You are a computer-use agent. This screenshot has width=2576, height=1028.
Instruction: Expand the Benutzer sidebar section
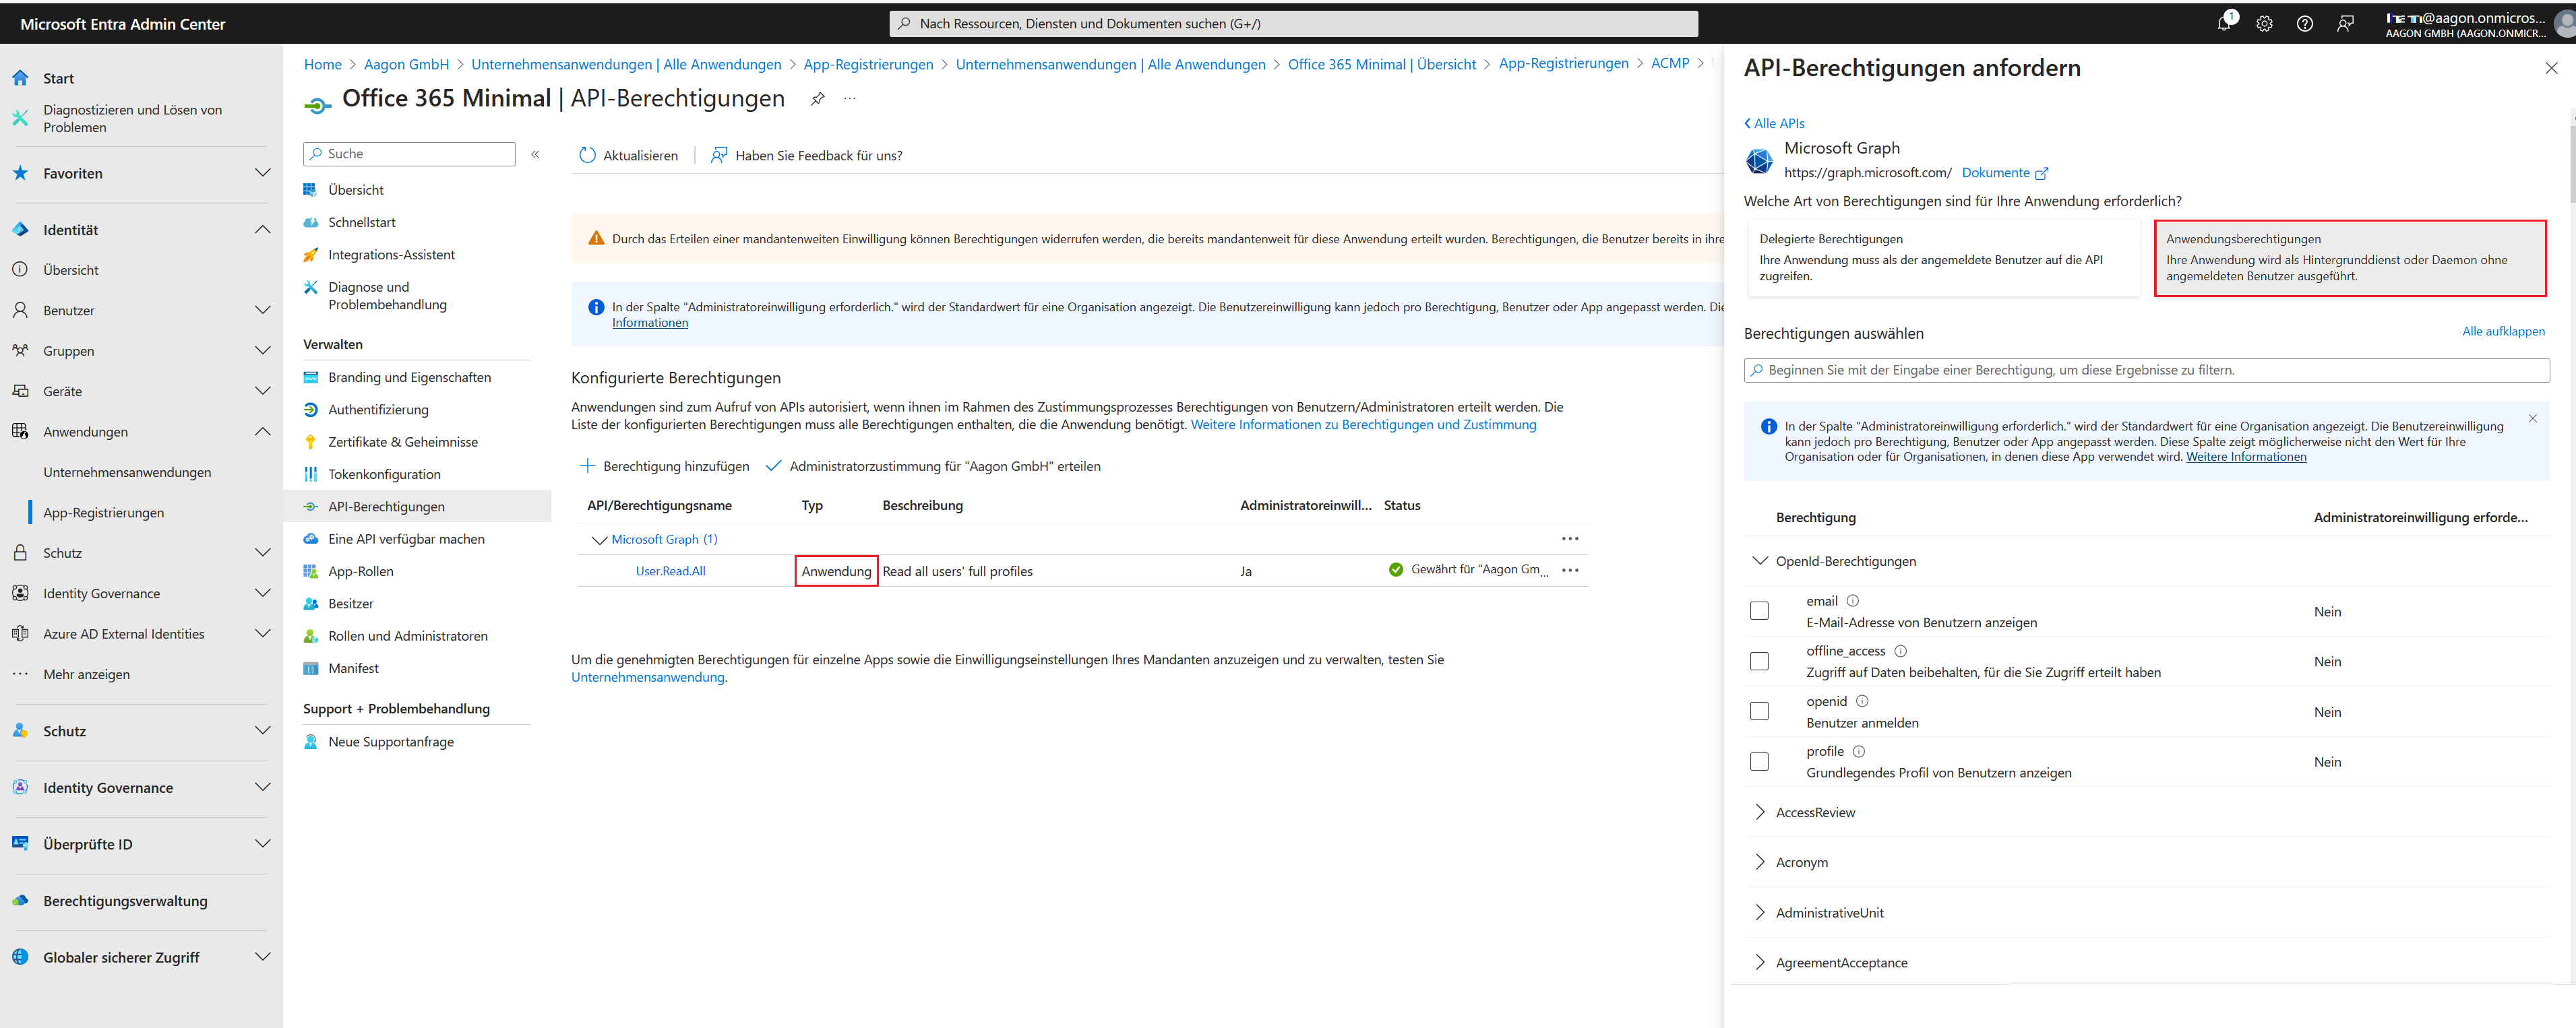262,310
